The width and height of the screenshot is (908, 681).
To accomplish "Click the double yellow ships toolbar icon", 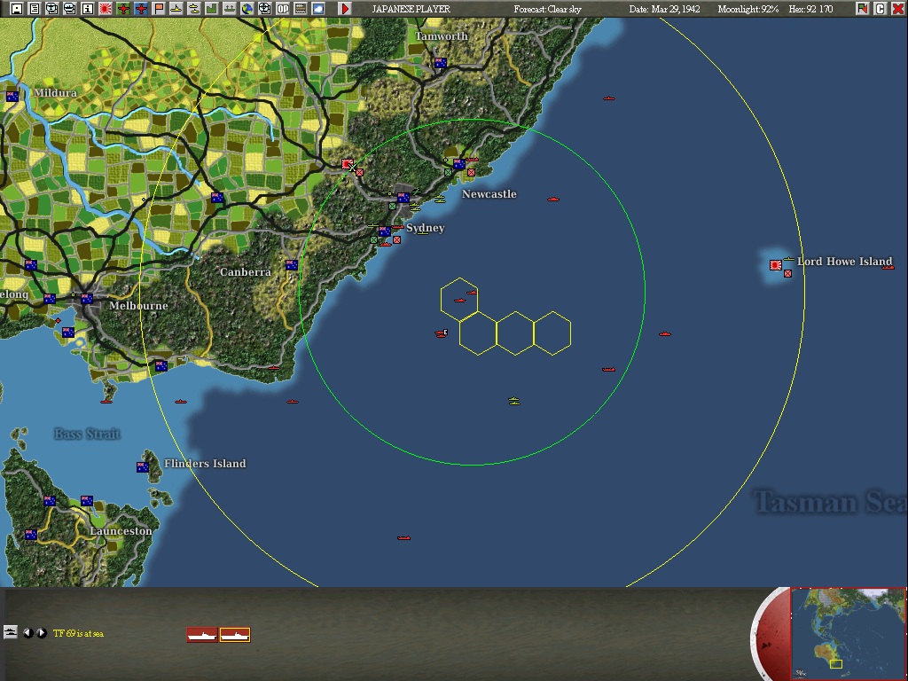I will 194,8.
